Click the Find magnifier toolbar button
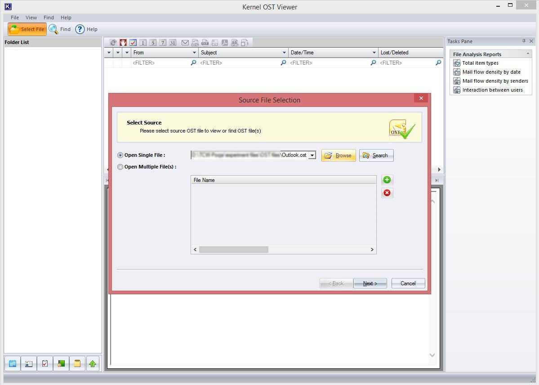The height and width of the screenshot is (385, 539). click(59, 29)
